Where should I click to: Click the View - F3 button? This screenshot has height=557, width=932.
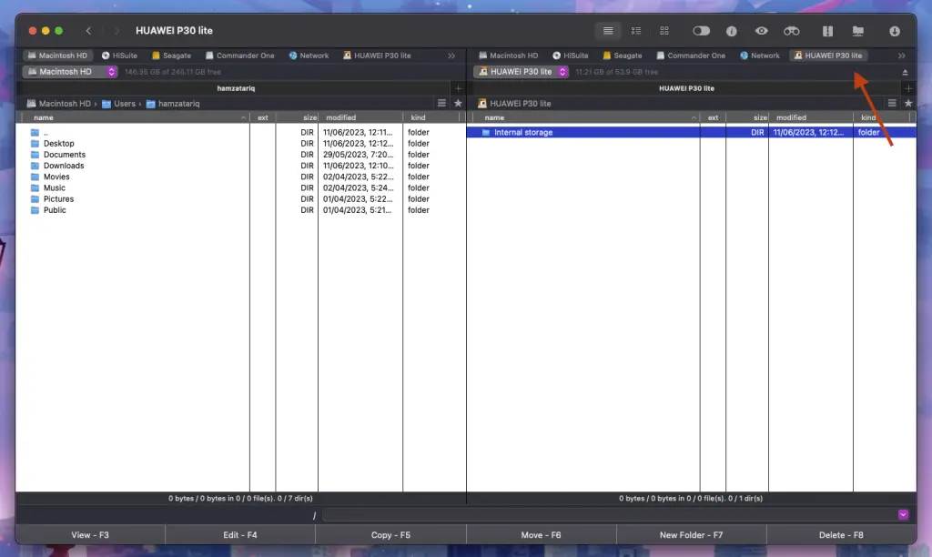(90, 535)
